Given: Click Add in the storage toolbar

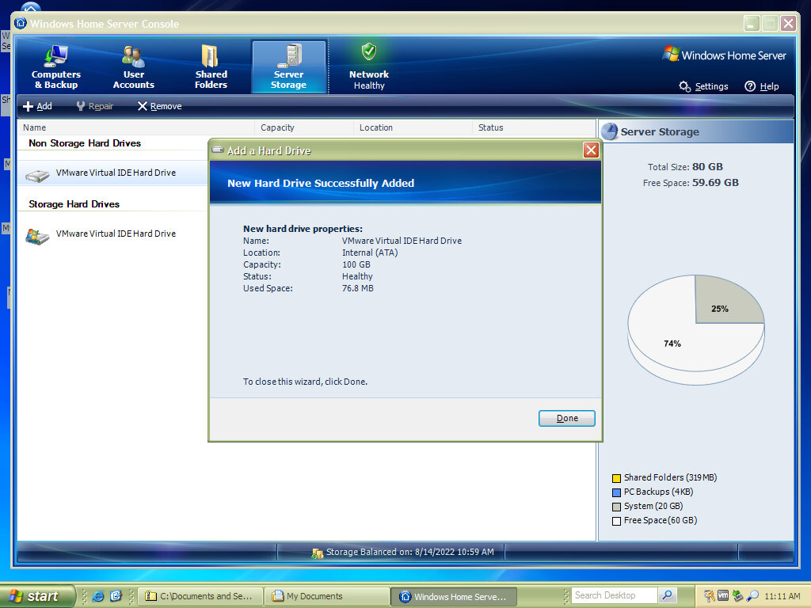Looking at the screenshot, I should coord(37,106).
